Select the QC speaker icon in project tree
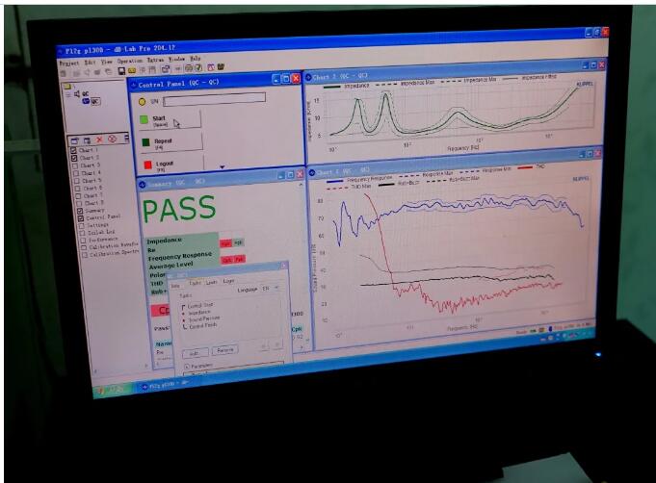This screenshot has width=656, height=483. coord(77,94)
